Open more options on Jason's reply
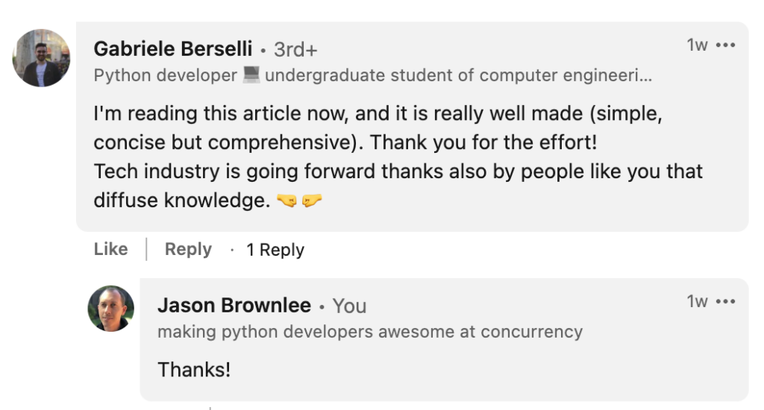The width and height of the screenshot is (764, 410). (725, 302)
